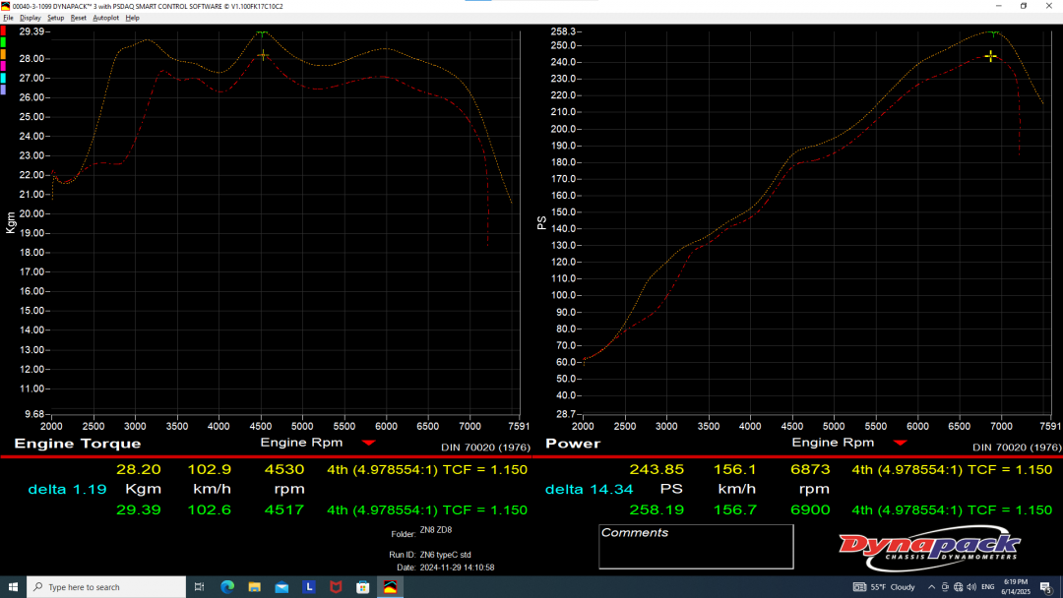This screenshot has width=1063, height=598.
Task: Open File Explorer from the taskbar
Action: tap(254, 586)
